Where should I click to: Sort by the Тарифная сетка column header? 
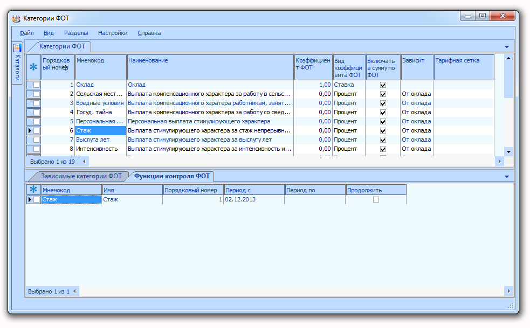tap(464, 67)
